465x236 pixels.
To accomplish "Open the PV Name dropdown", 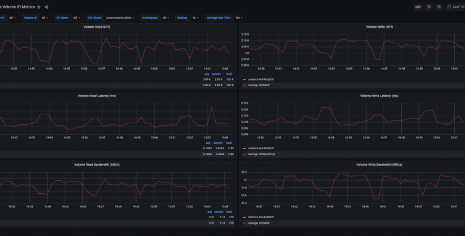I will click(76, 18).
